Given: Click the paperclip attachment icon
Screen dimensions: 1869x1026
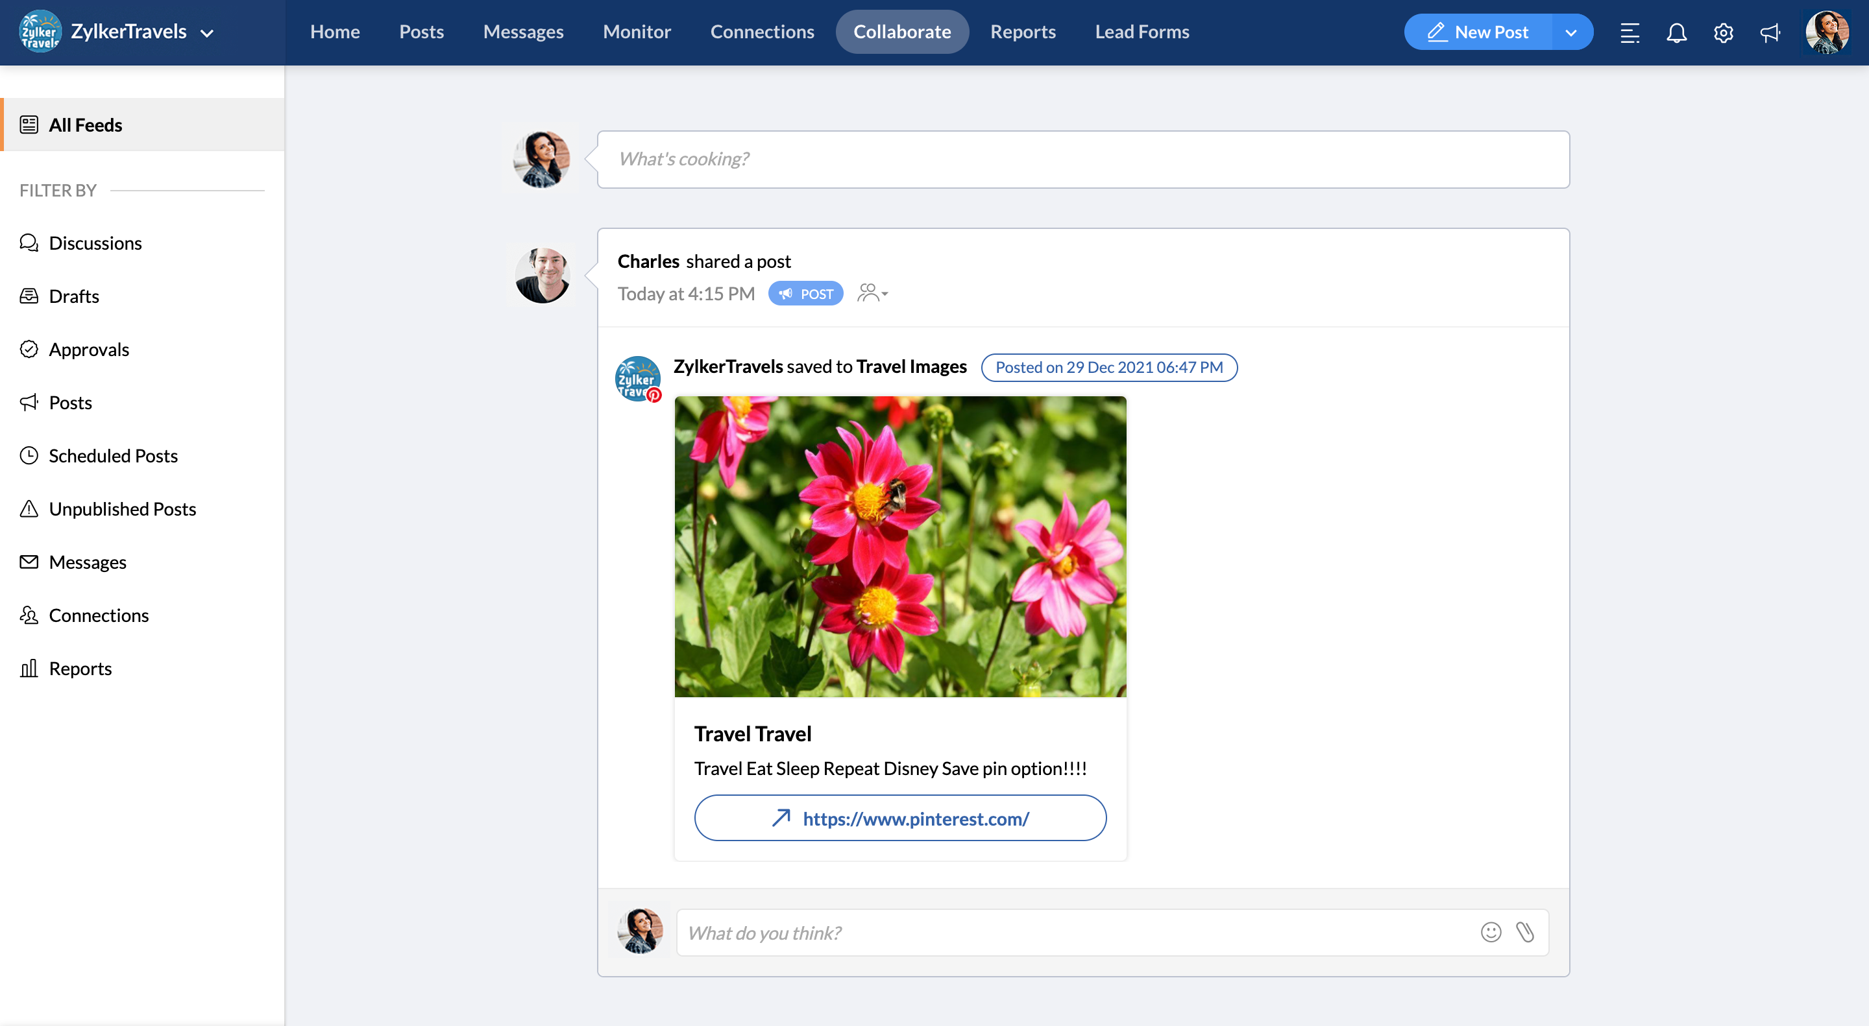Looking at the screenshot, I should pyautogui.click(x=1525, y=932).
